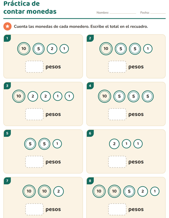Click the title Práctica de contar monedas
Viewport: 169px width, 218px height.
click(30, 7)
